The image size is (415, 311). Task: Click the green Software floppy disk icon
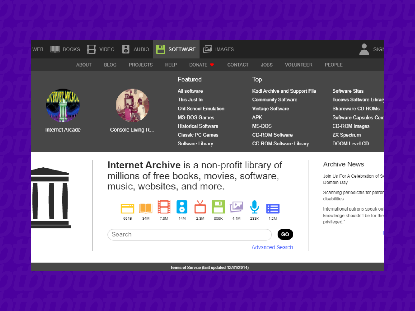(x=161, y=49)
